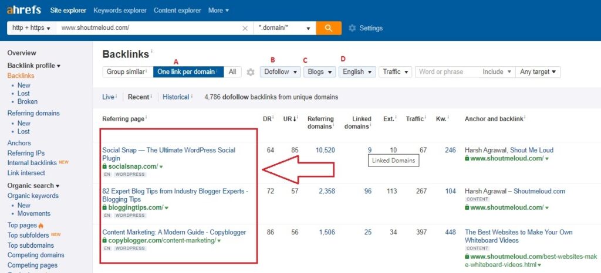This screenshot has height=273, width=601.
Task: Switch to the Live index tab
Action: coord(108,97)
